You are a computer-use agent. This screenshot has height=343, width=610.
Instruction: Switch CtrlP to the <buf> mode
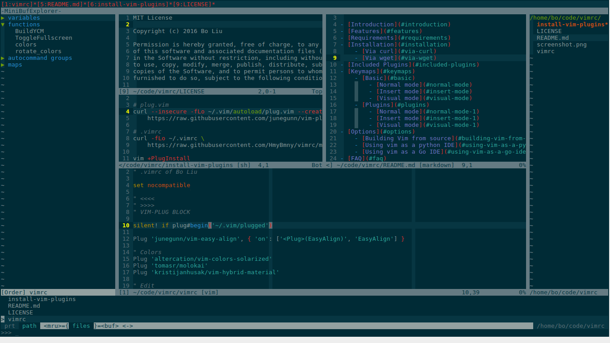pyautogui.click(x=110, y=326)
